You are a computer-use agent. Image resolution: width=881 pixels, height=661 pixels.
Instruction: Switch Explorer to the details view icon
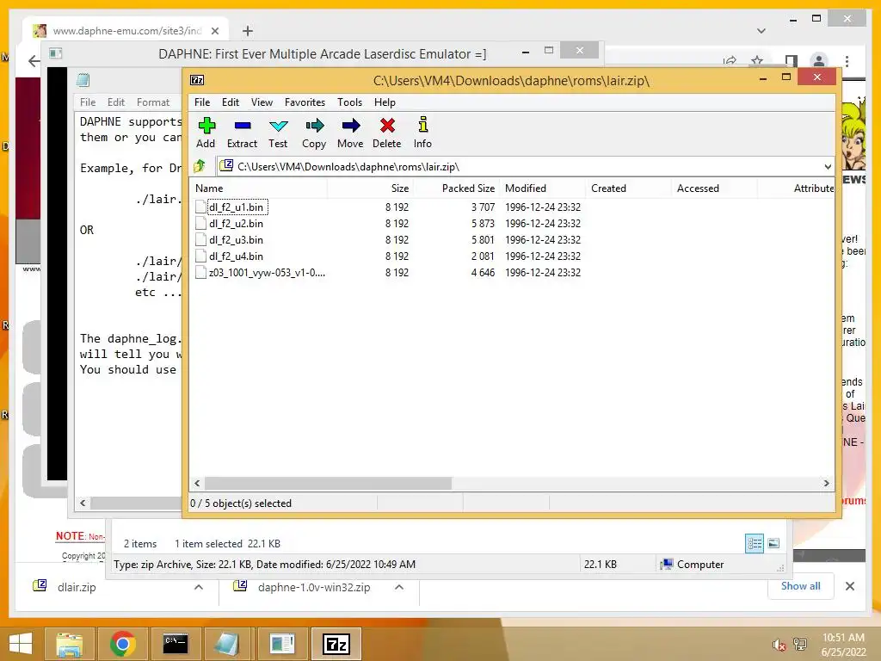[754, 544]
